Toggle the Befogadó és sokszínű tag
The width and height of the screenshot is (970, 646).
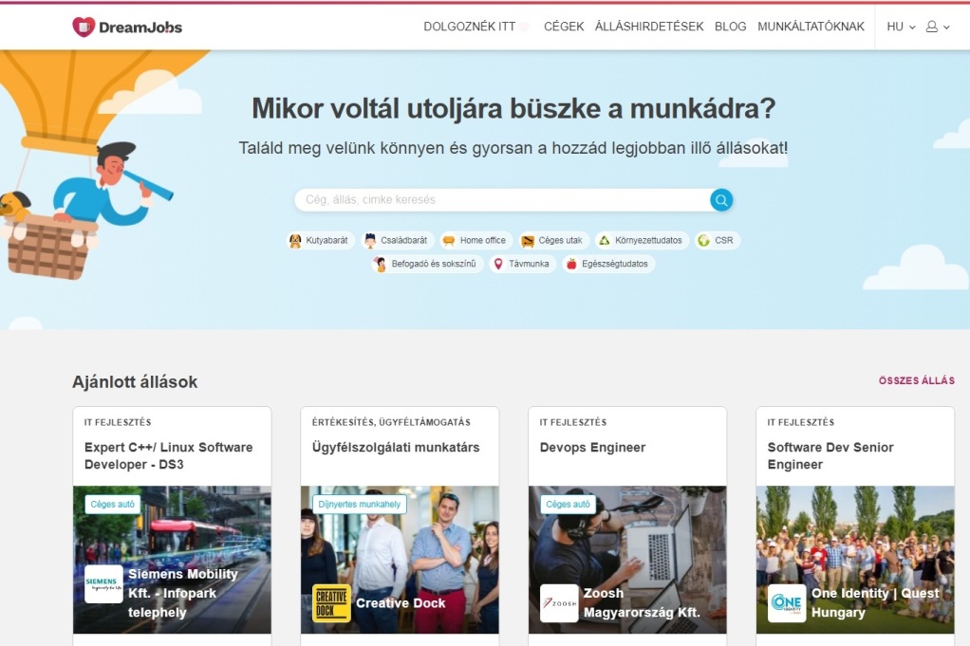(x=426, y=265)
